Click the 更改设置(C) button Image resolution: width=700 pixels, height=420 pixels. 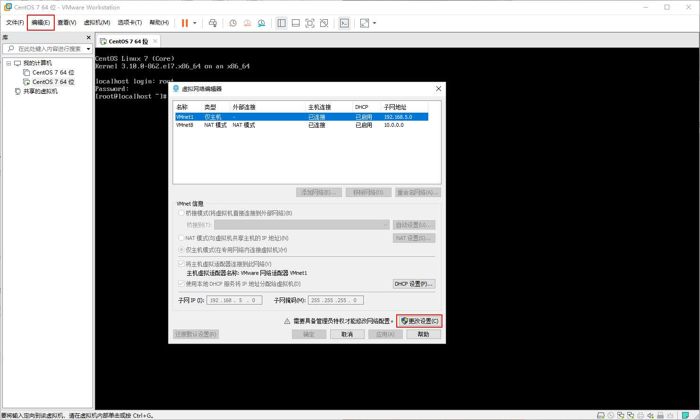click(419, 321)
